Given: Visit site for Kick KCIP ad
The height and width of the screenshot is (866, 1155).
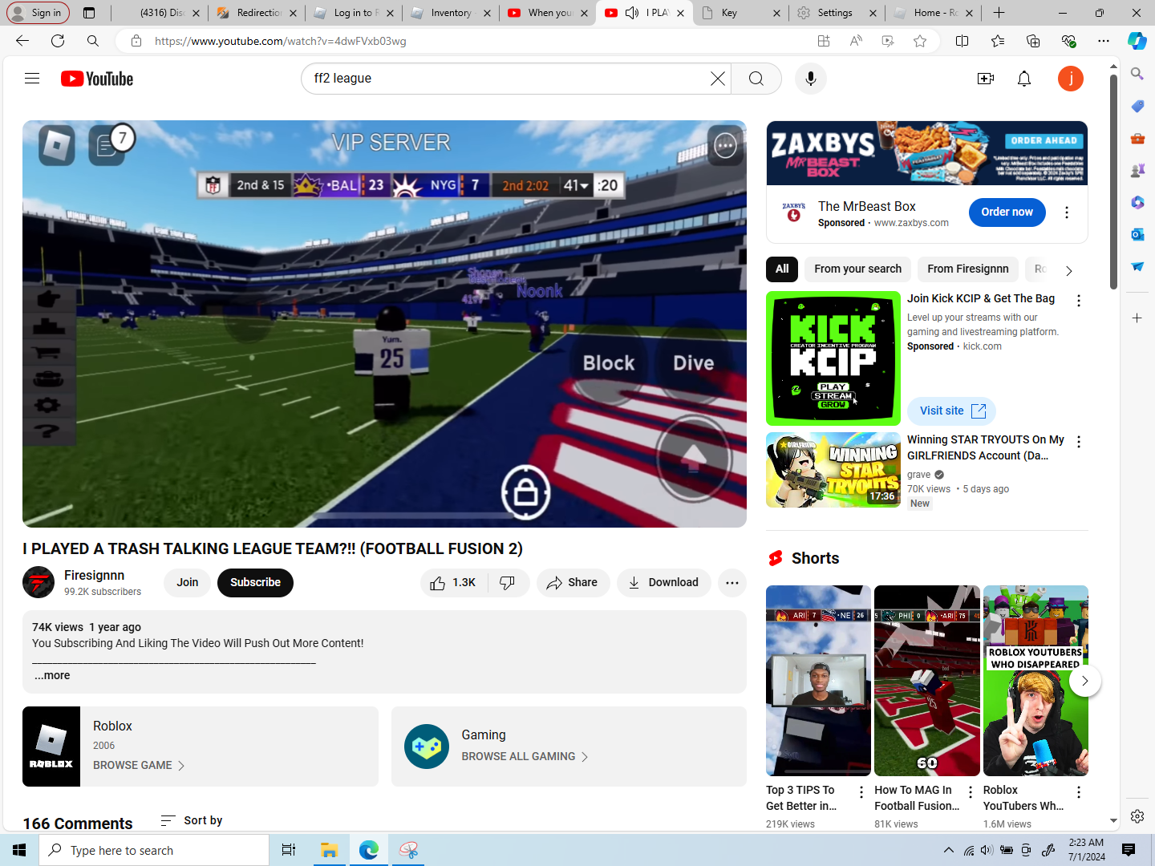Looking at the screenshot, I should click(952, 411).
